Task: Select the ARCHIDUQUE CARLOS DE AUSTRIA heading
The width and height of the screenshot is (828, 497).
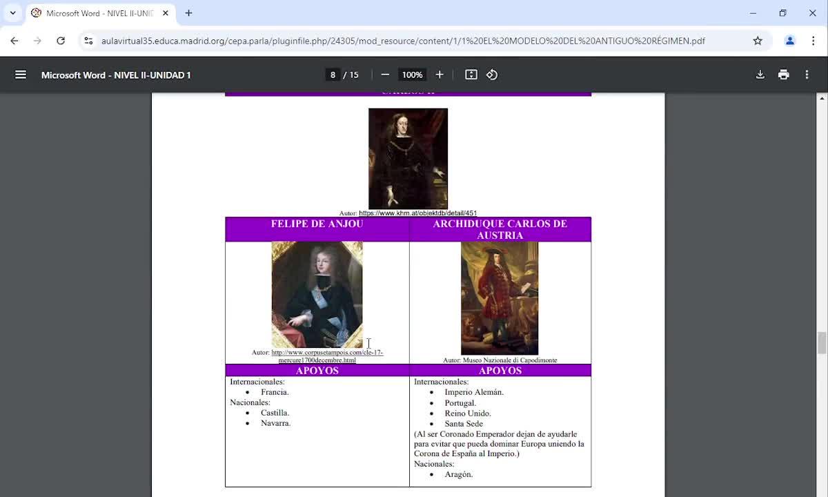Action: click(500, 229)
